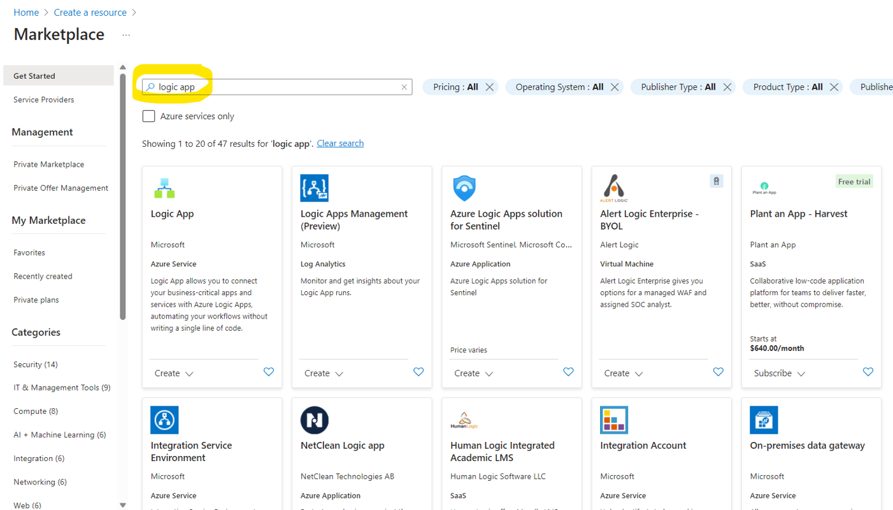Open Service Providers in sidebar
This screenshot has height=510, width=893.
(x=44, y=100)
